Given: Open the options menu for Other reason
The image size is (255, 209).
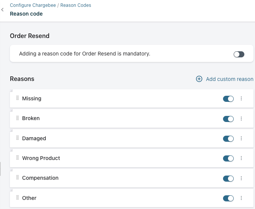Looking at the screenshot, I should [241, 198].
